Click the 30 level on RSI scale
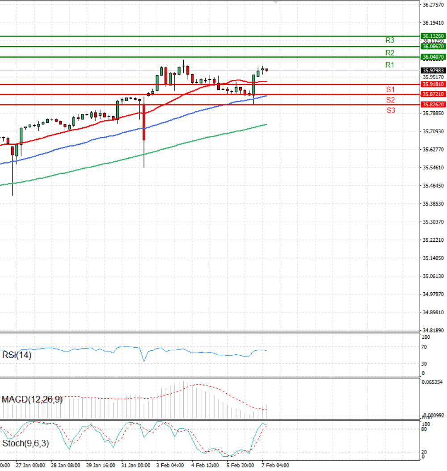This screenshot has width=447, height=471. tap(424, 364)
